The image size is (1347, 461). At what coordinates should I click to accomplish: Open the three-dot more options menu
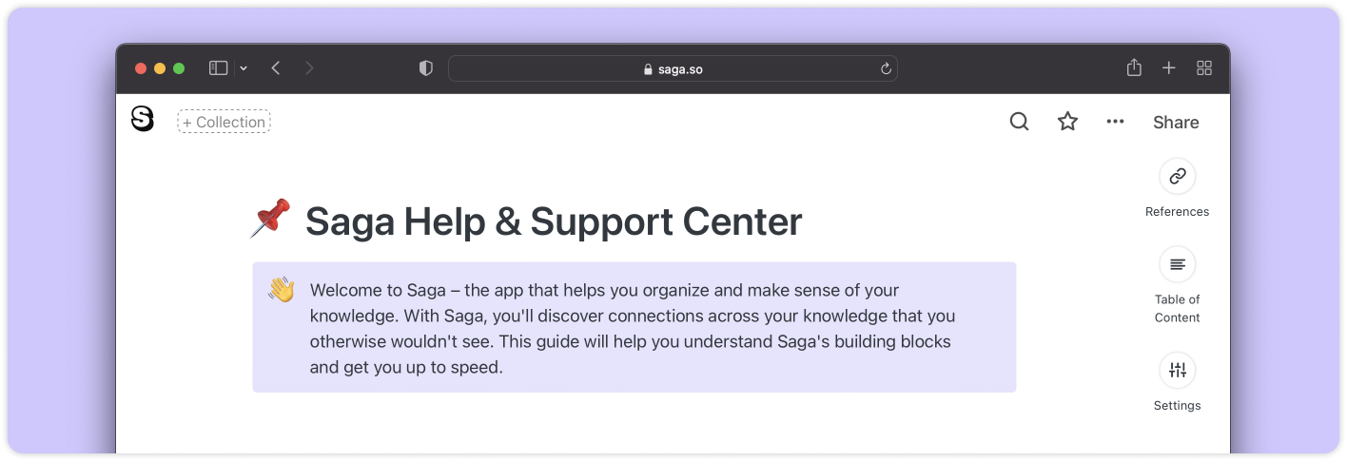pos(1115,122)
